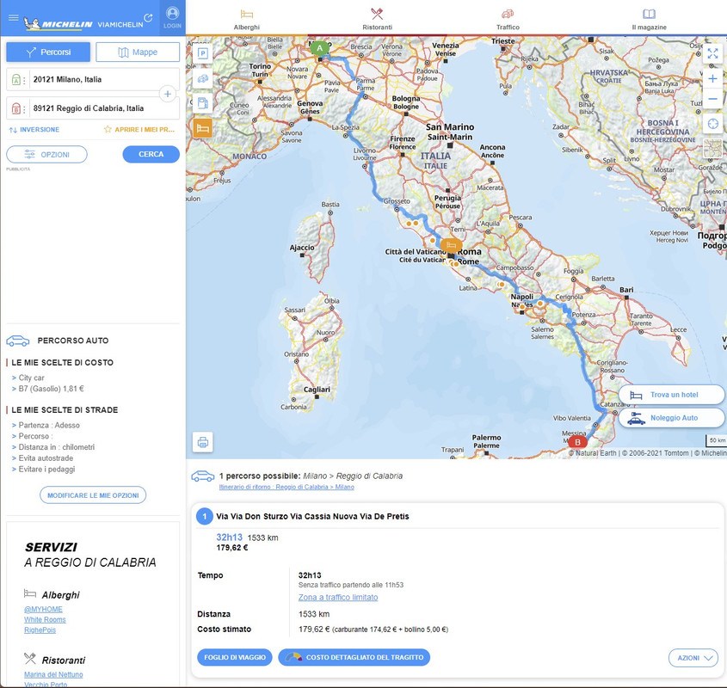Open Traffico from top navigation
This screenshot has height=688, width=727.
pos(508,20)
